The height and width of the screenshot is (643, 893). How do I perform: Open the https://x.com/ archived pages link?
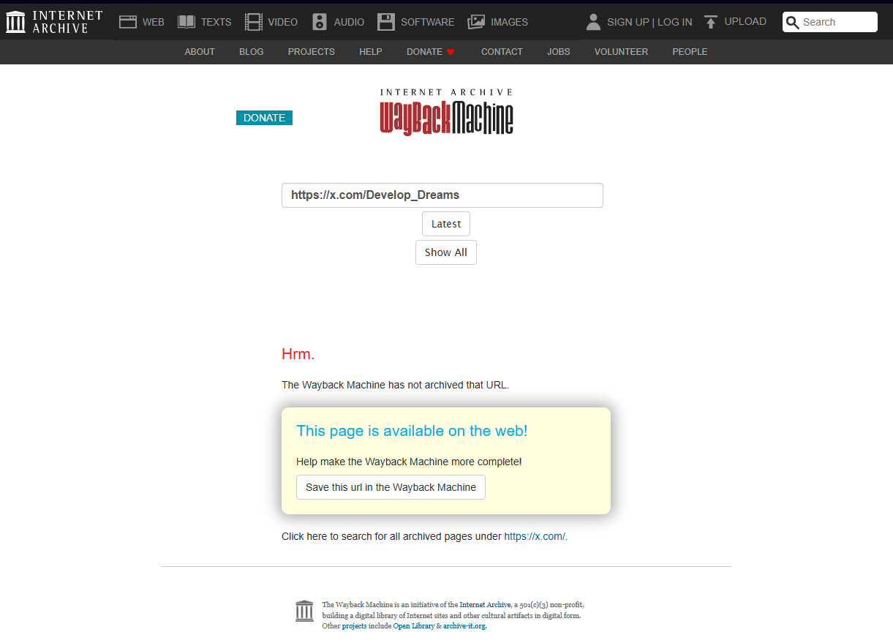[535, 536]
